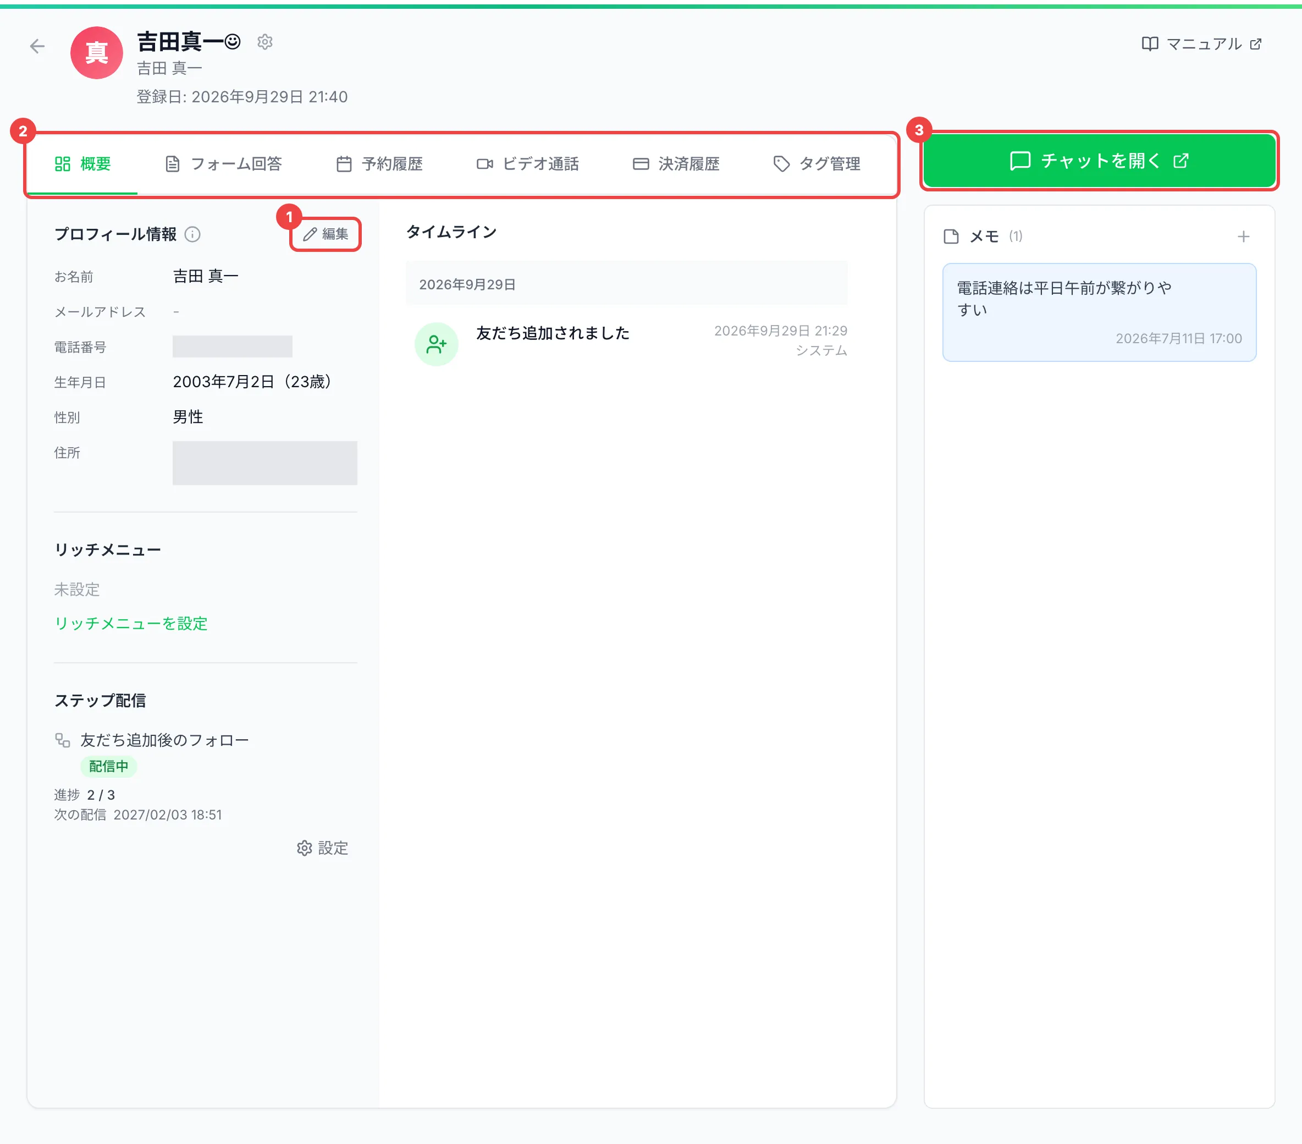Click the 男性 gender value

(188, 417)
